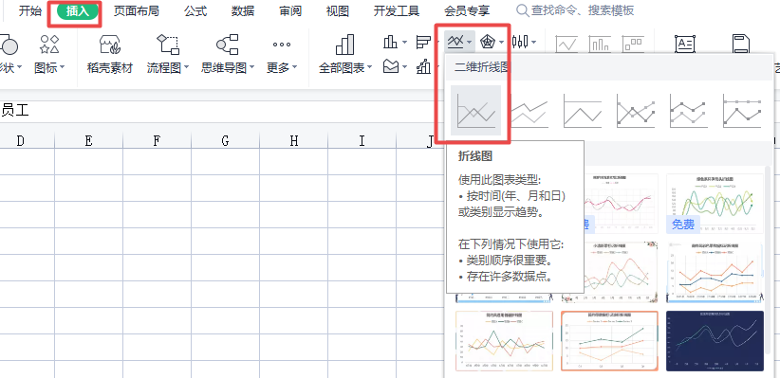Image resolution: width=780 pixels, height=378 pixels.
Task: Switch to the 视图 tab
Action: click(337, 11)
